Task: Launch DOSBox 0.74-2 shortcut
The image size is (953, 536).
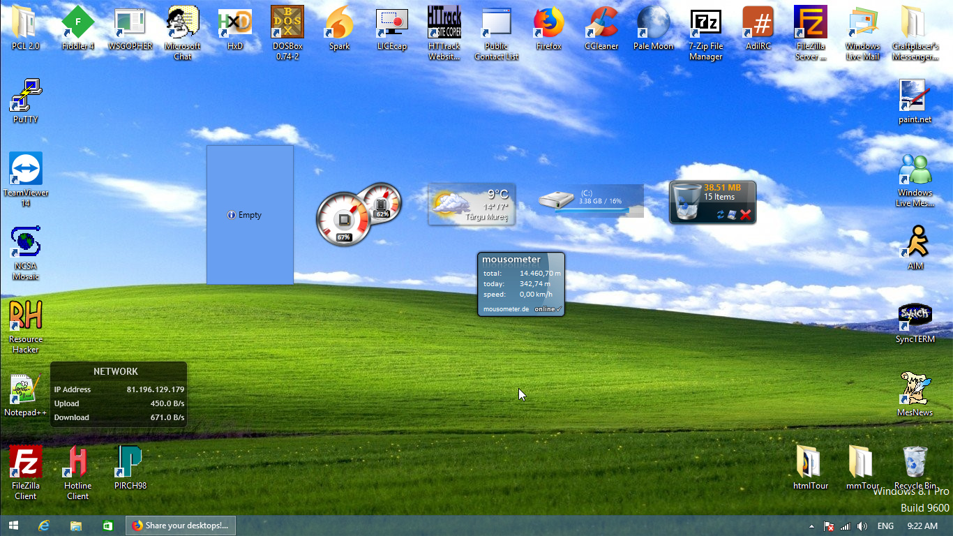Action: click(287, 33)
